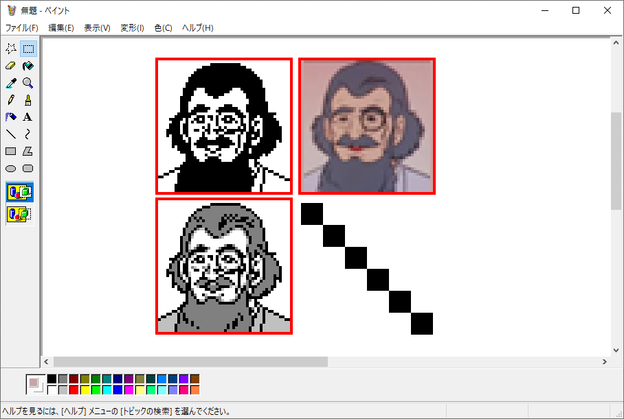
Task: Select the Text tool (letter A)
Action: pos(28,117)
